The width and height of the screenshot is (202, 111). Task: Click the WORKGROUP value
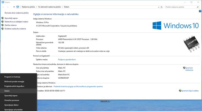click(63, 78)
